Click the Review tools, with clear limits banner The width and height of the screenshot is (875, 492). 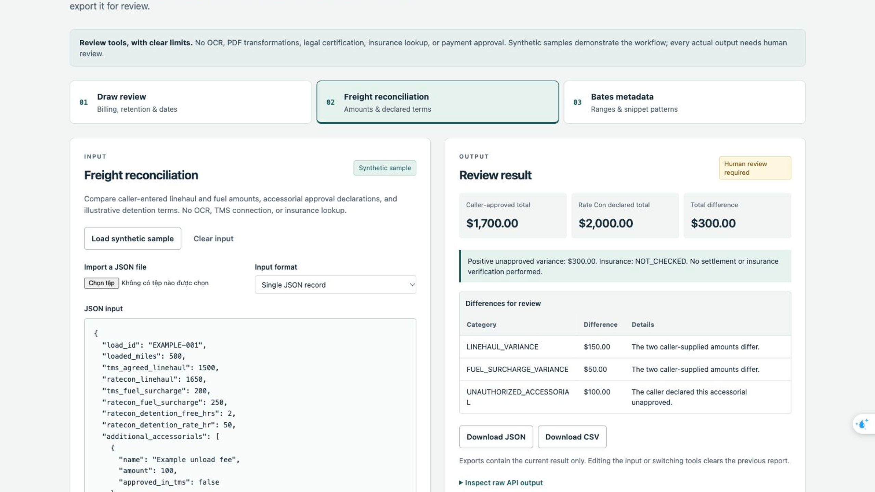pyautogui.click(x=437, y=48)
